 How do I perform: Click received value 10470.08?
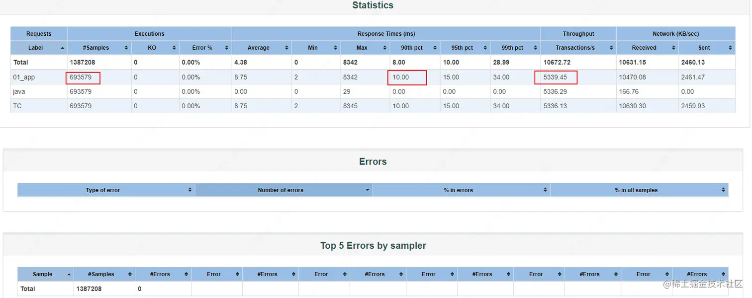[x=633, y=77]
